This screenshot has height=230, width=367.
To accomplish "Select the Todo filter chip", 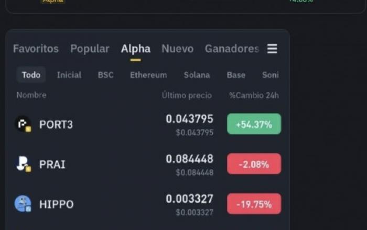I will pos(31,75).
